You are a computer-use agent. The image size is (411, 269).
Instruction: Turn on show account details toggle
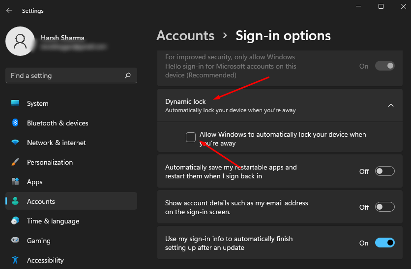[384, 207]
